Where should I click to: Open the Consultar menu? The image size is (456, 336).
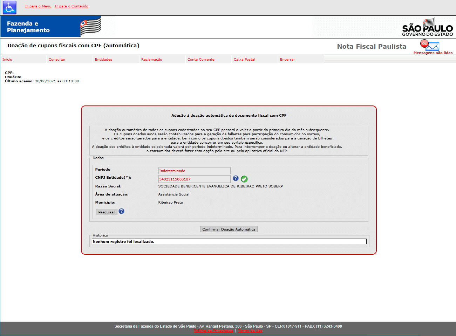(x=57, y=60)
